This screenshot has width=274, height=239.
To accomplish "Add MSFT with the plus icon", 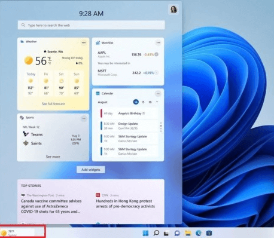I will [157, 72].
